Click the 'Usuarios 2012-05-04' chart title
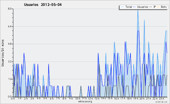The width and height of the screenshot is (170, 104). pos(43,5)
